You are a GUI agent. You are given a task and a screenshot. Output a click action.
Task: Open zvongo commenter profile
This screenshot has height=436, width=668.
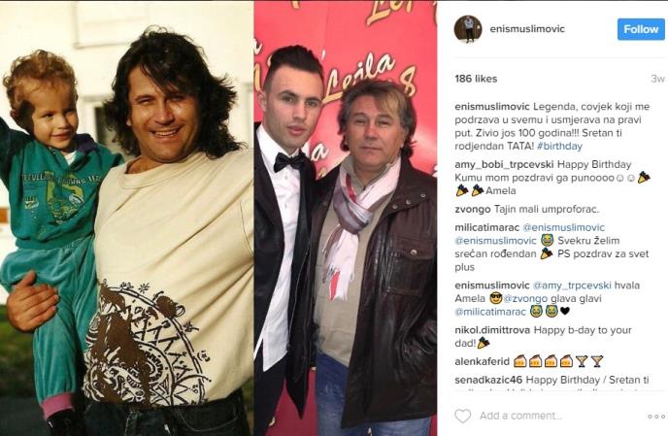tap(473, 210)
